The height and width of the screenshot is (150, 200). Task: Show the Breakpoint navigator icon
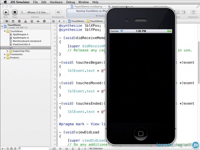tap(38, 21)
